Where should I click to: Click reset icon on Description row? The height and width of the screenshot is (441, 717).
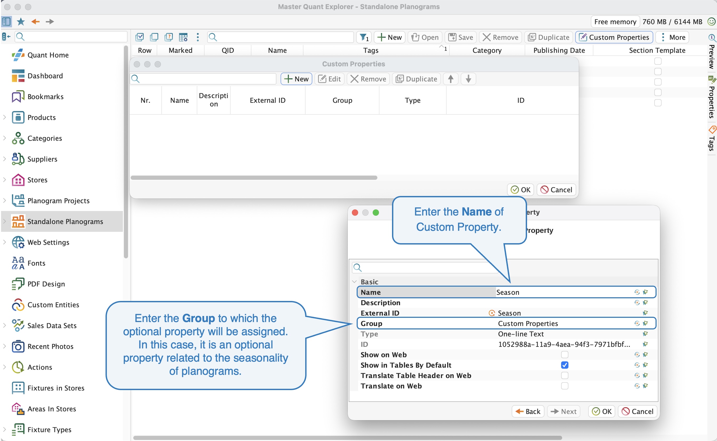click(637, 303)
